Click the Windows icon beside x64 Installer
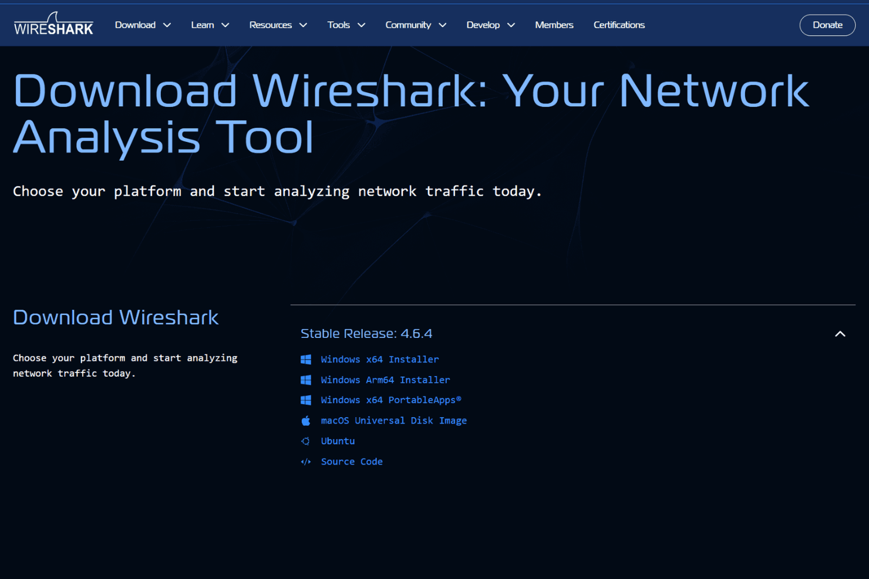 coord(306,360)
